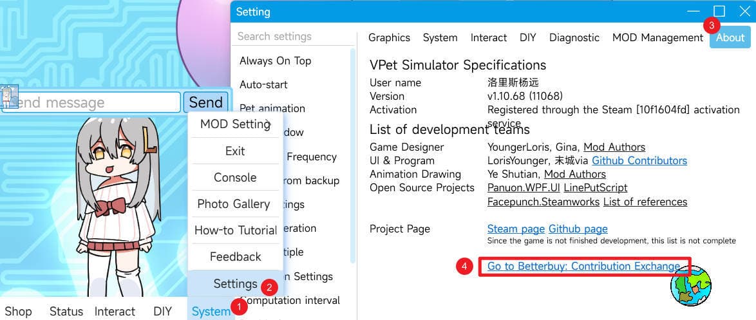This screenshot has height=320, width=756.
Task: Send the chat message
Action: 206,102
